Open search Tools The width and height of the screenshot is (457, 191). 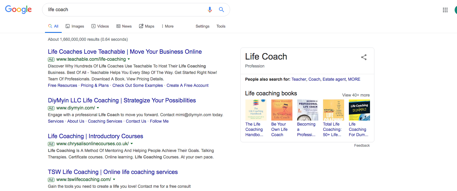(221, 26)
